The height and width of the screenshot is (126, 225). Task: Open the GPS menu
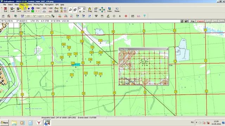[x=57, y=5]
